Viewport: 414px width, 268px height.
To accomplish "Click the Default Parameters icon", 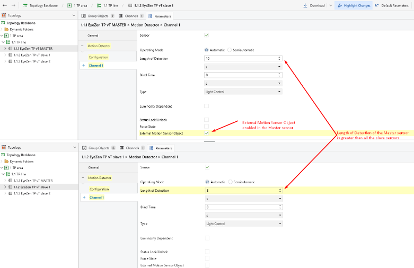I will (377, 5).
